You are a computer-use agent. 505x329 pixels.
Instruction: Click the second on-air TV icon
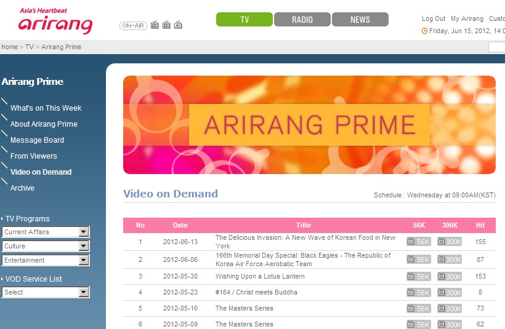pyautogui.click(x=166, y=25)
